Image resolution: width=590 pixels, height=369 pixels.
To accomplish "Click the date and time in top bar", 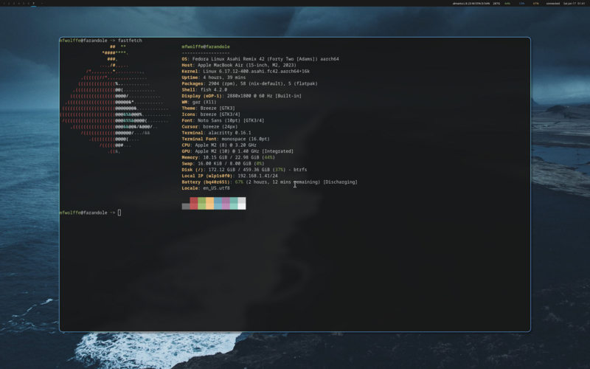I will (x=575, y=4).
